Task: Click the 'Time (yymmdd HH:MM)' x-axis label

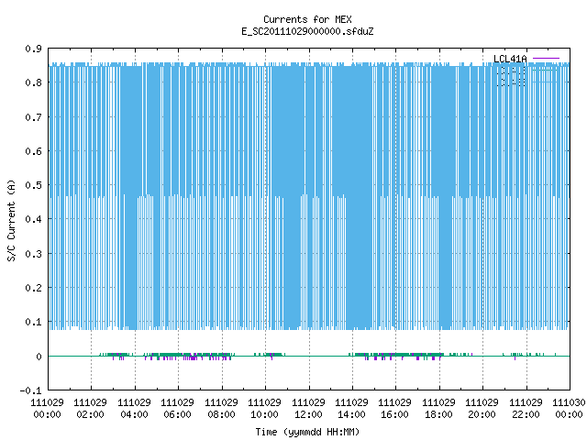Action: [307, 432]
